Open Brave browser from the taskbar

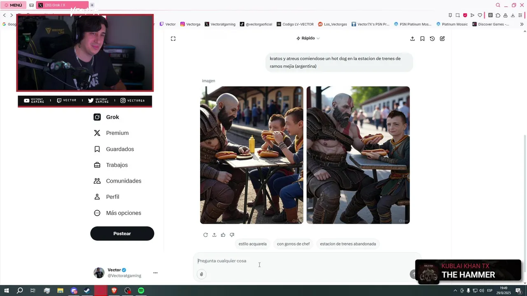pyautogui.click(x=114, y=291)
